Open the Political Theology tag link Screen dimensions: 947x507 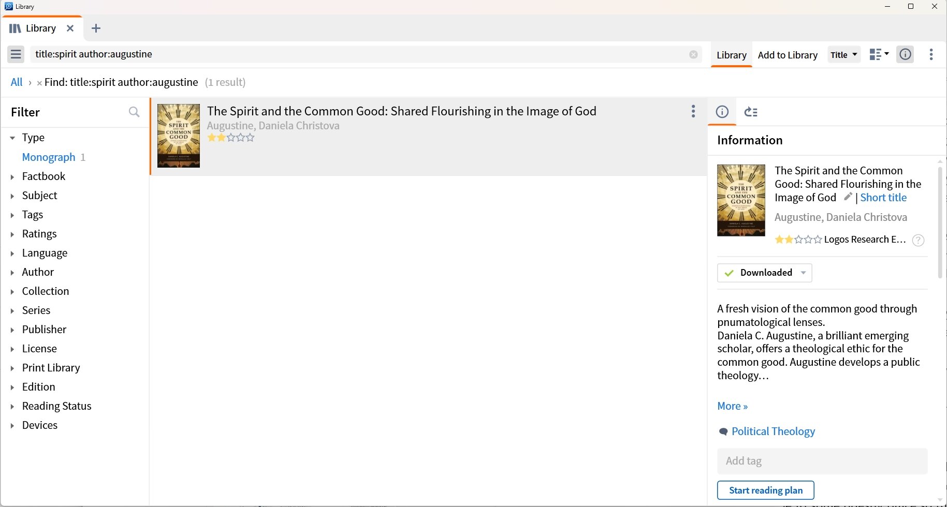[x=773, y=431]
